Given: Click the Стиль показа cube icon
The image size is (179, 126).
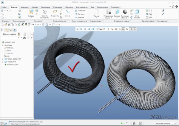Looking at the screenshot, I should [x=137, y=12].
